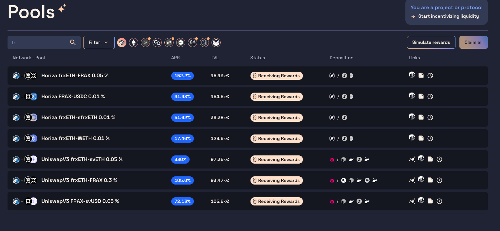The image size is (500, 231).
Task: Open the Filter dropdown
Action: pos(99,42)
